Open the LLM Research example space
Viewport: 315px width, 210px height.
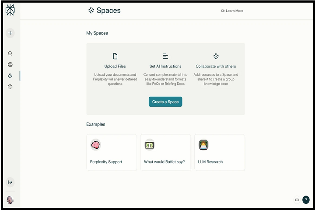tap(220, 153)
